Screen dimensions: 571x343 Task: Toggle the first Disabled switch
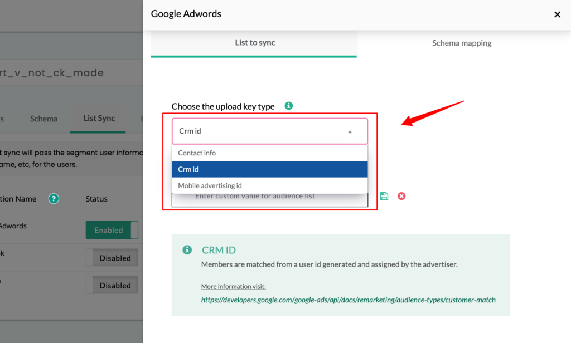(112, 258)
